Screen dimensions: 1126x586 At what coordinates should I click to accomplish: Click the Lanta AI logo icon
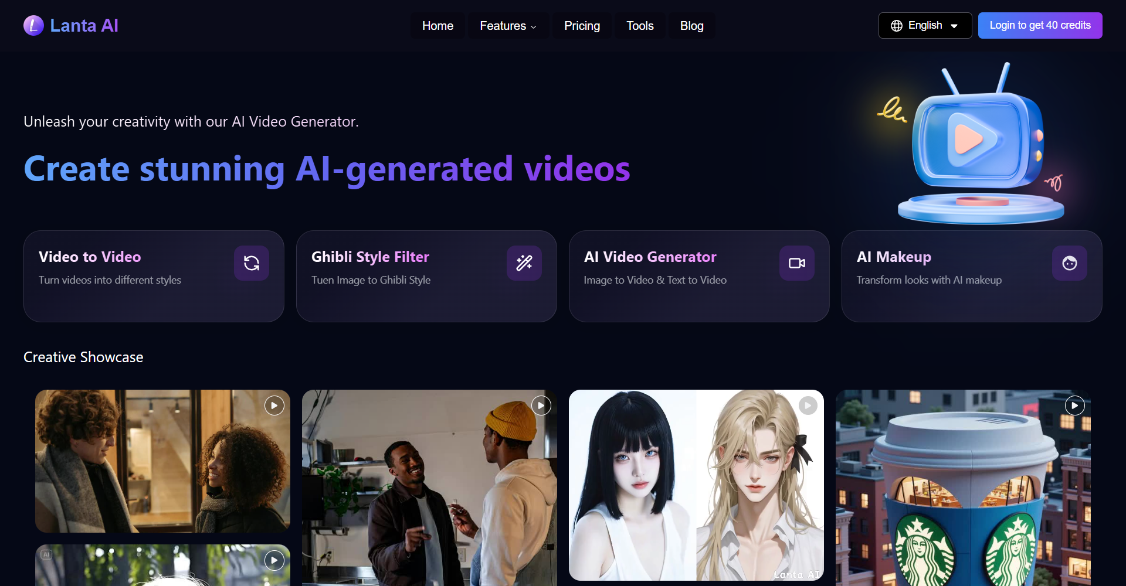point(33,26)
